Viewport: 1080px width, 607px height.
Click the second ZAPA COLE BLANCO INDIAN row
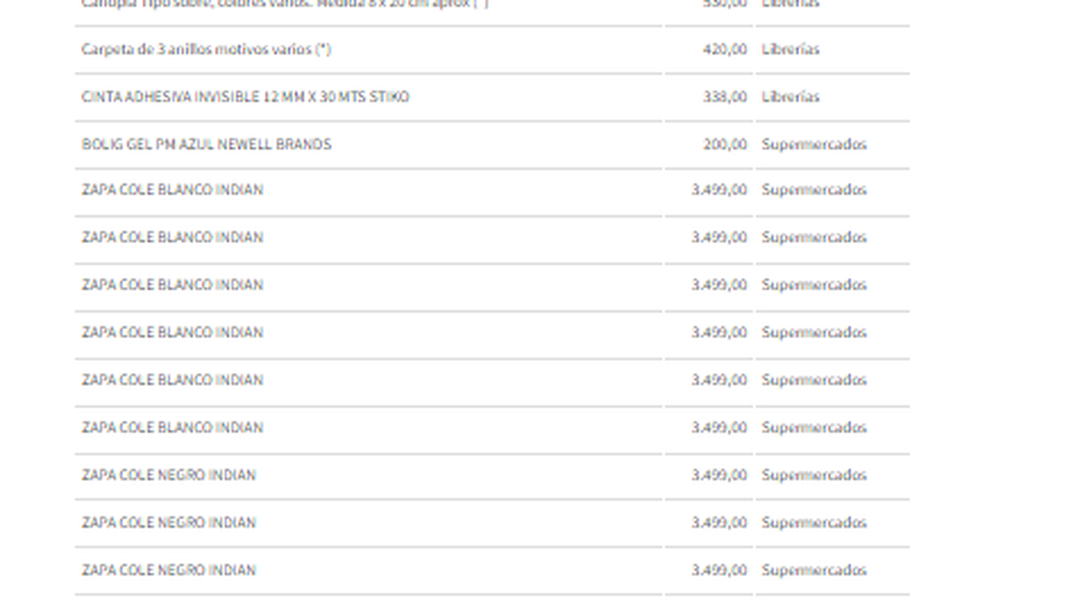tap(172, 238)
